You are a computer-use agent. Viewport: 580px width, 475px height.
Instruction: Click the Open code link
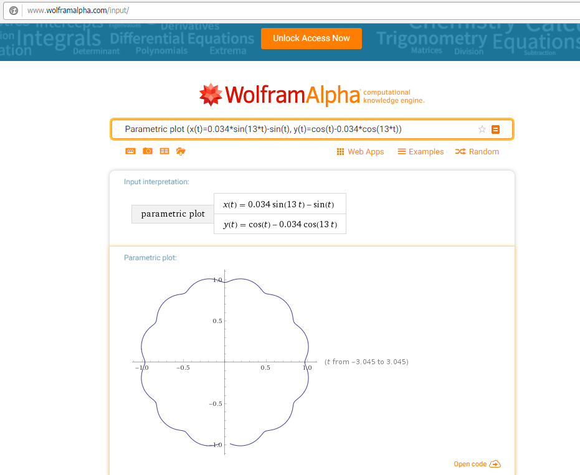point(470,464)
